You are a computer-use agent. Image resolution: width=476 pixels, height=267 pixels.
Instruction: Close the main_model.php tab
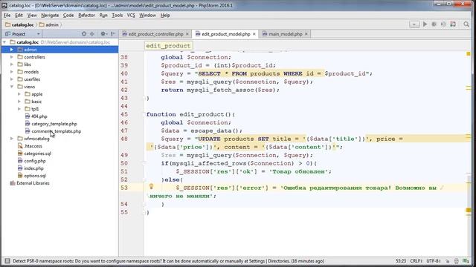click(306, 34)
